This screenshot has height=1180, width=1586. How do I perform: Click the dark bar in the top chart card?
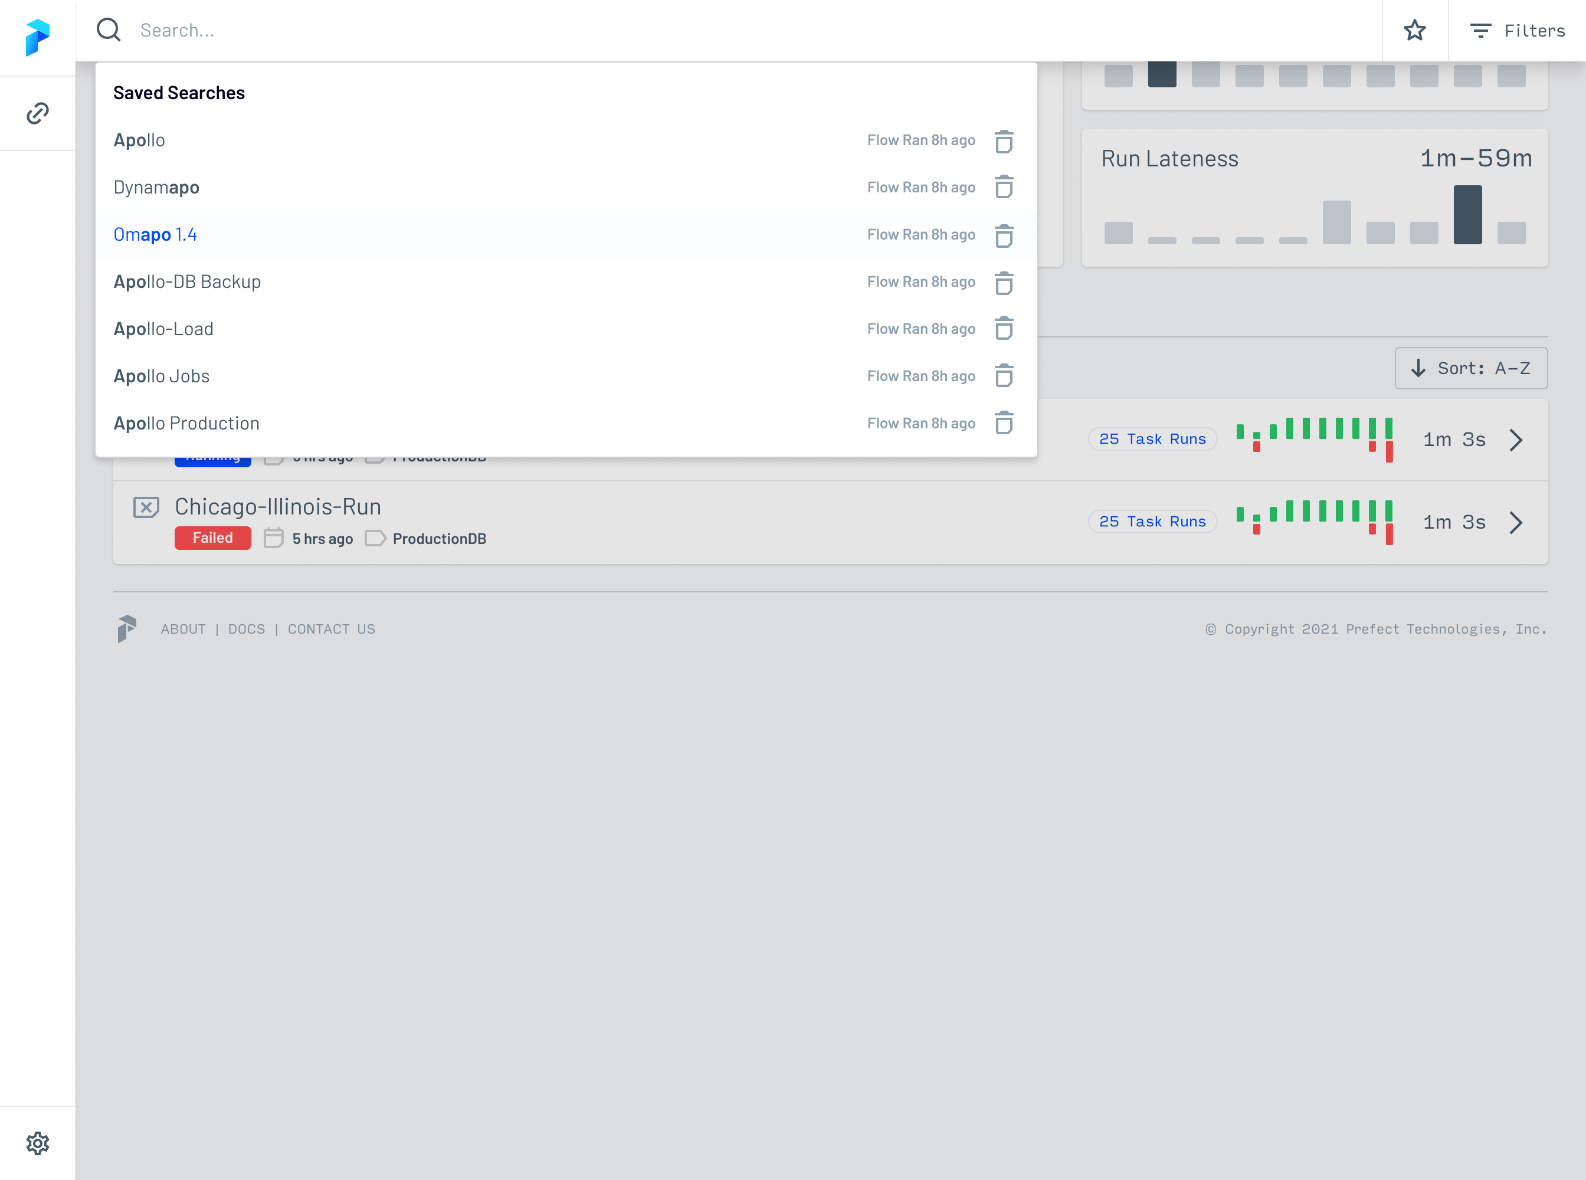point(1162,74)
